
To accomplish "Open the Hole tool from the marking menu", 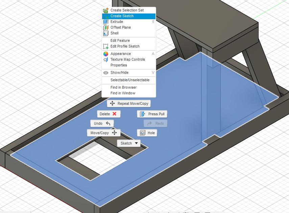I will [x=143, y=133].
